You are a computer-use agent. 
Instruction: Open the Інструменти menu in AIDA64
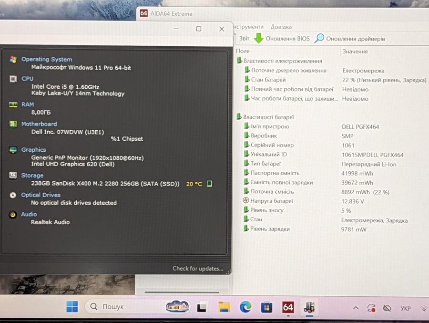pos(248,27)
